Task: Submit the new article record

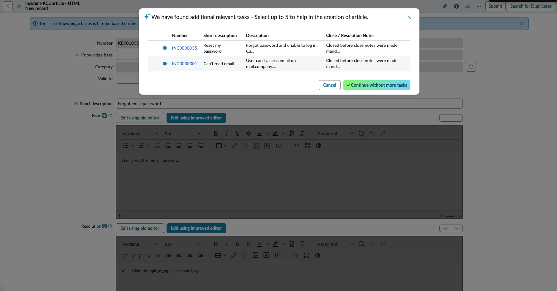Action: click(495, 6)
